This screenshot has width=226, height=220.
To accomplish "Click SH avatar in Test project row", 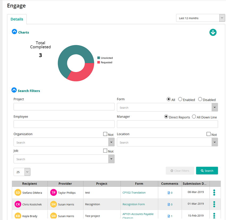I will coord(53,216).
